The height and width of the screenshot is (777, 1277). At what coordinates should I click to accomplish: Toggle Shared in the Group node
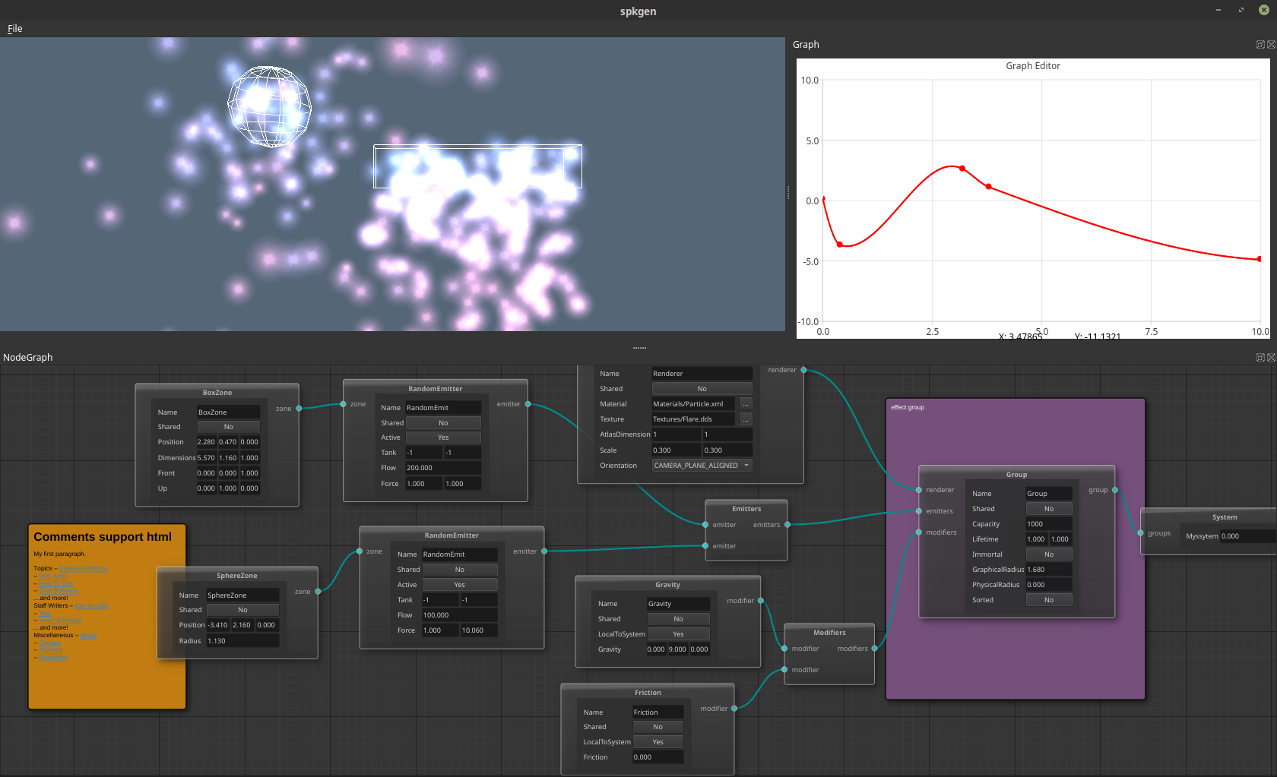point(1049,509)
